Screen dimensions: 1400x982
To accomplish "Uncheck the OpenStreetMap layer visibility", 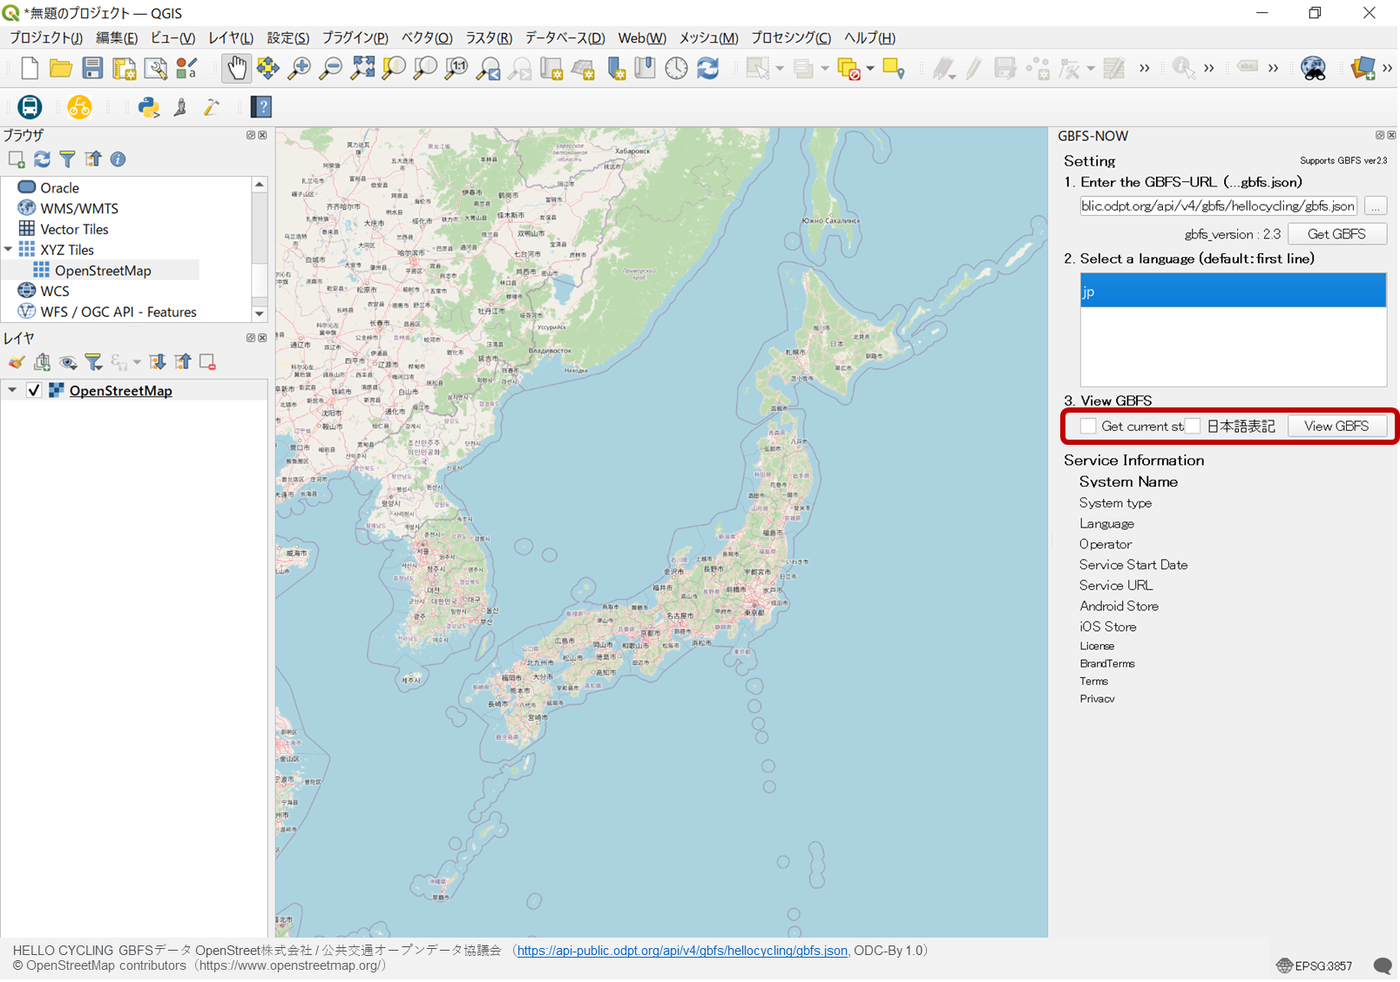I will point(35,390).
